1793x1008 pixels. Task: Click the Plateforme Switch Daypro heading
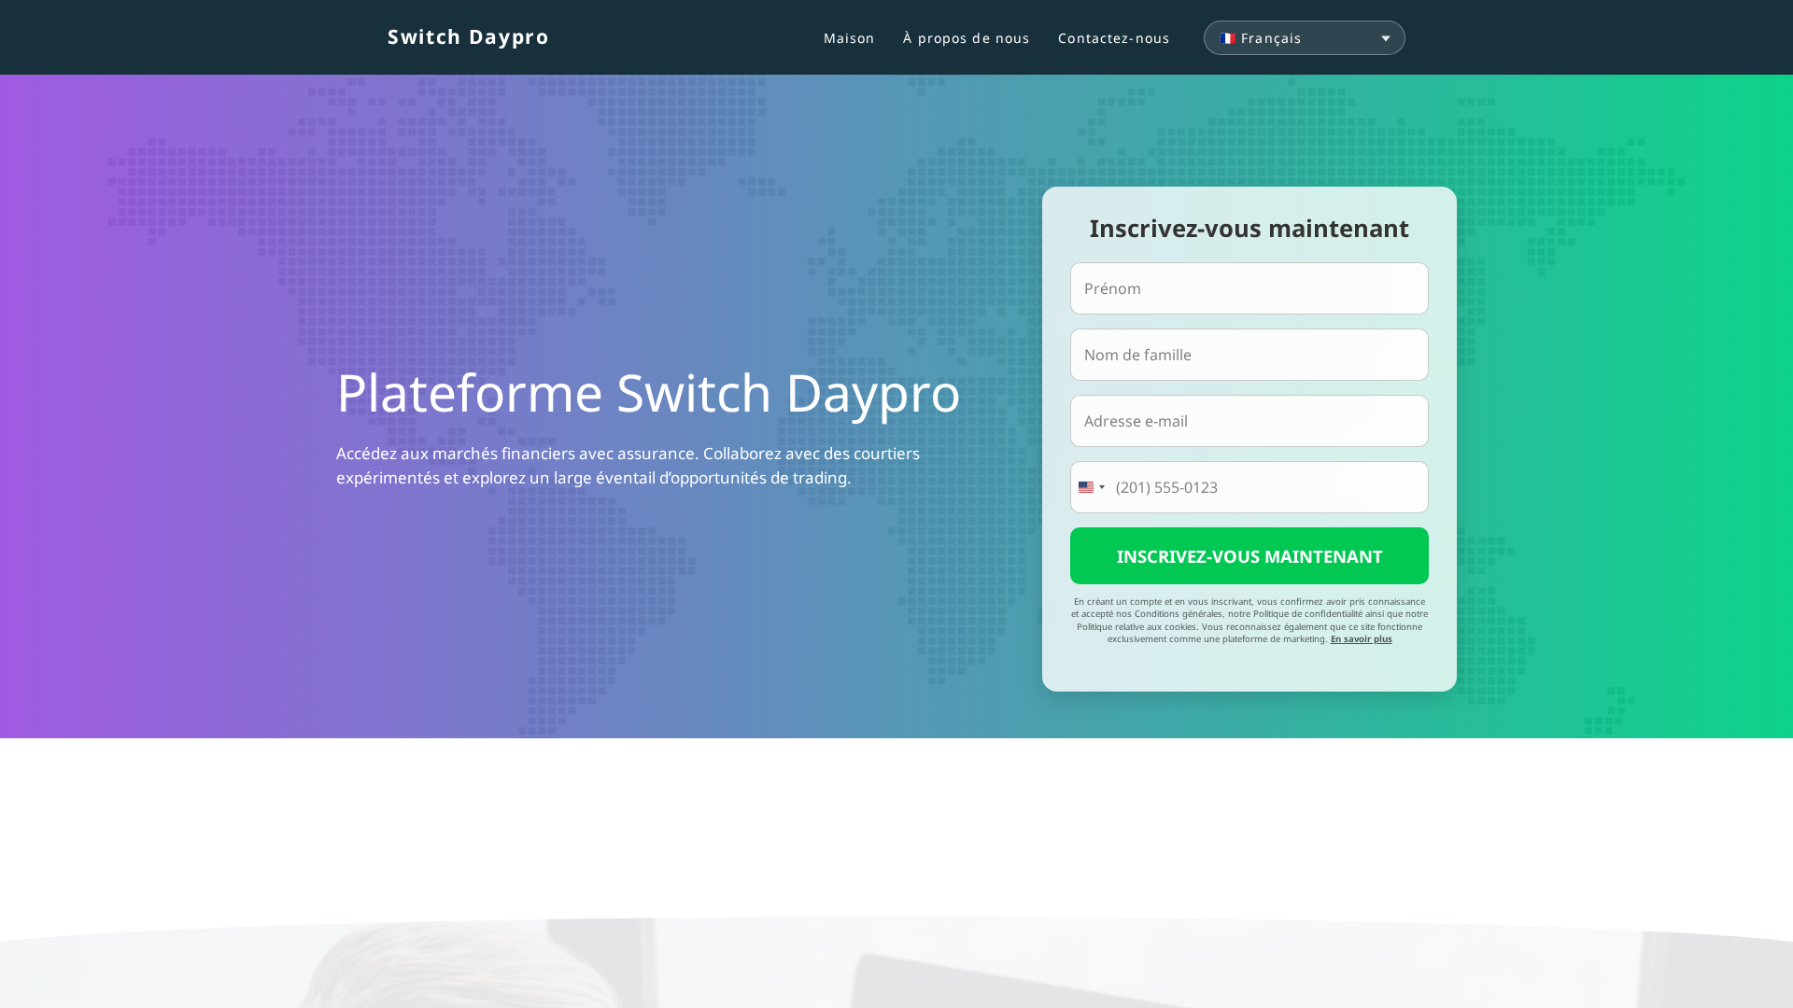(x=648, y=392)
